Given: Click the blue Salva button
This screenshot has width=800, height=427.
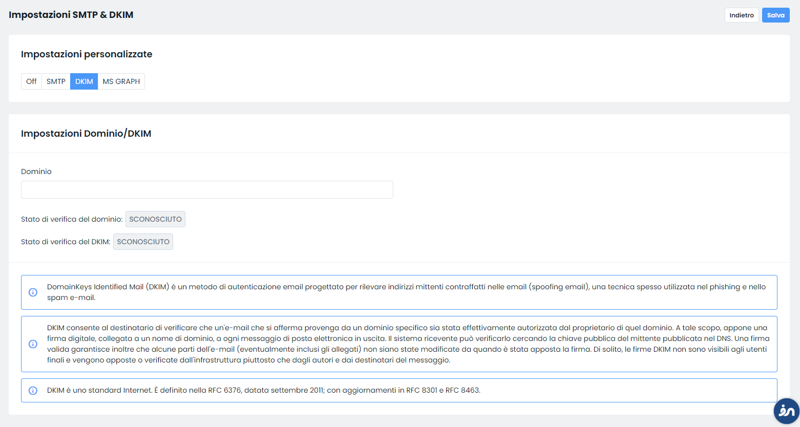Looking at the screenshot, I should click(x=775, y=15).
